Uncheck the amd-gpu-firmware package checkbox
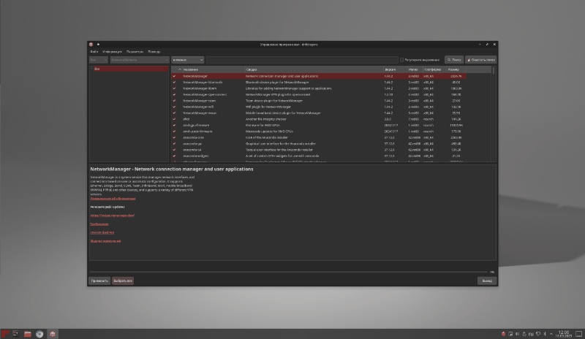Viewport: 585px width, 339px height. click(x=174, y=126)
